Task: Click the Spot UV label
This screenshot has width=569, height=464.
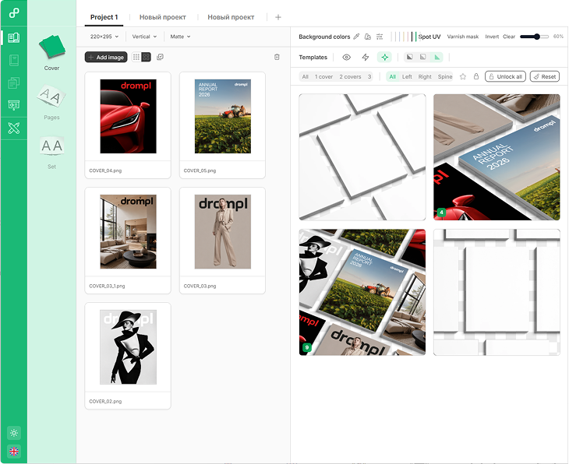Action: (x=429, y=37)
